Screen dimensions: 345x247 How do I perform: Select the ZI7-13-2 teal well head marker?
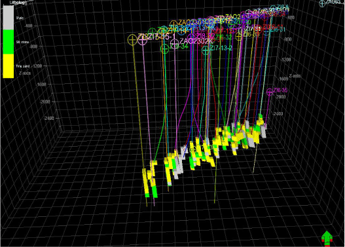(x=206, y=50)
